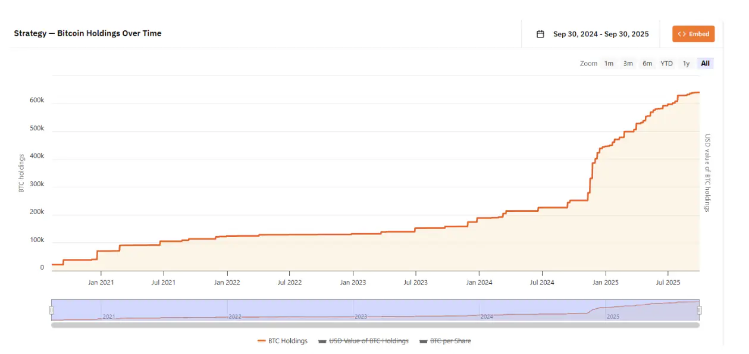Open the Sep 30, 2024 date range picker

(601, 34)
